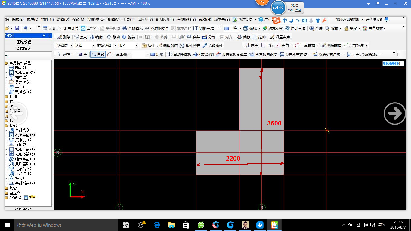Open 工具(T) menu

point(128,19)
